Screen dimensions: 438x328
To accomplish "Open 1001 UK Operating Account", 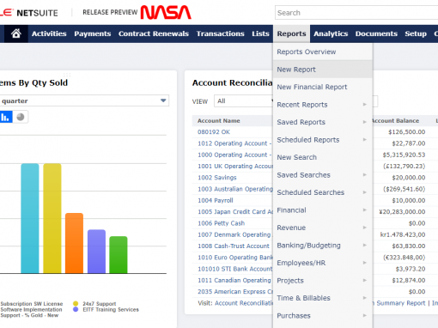I will 235,167.
